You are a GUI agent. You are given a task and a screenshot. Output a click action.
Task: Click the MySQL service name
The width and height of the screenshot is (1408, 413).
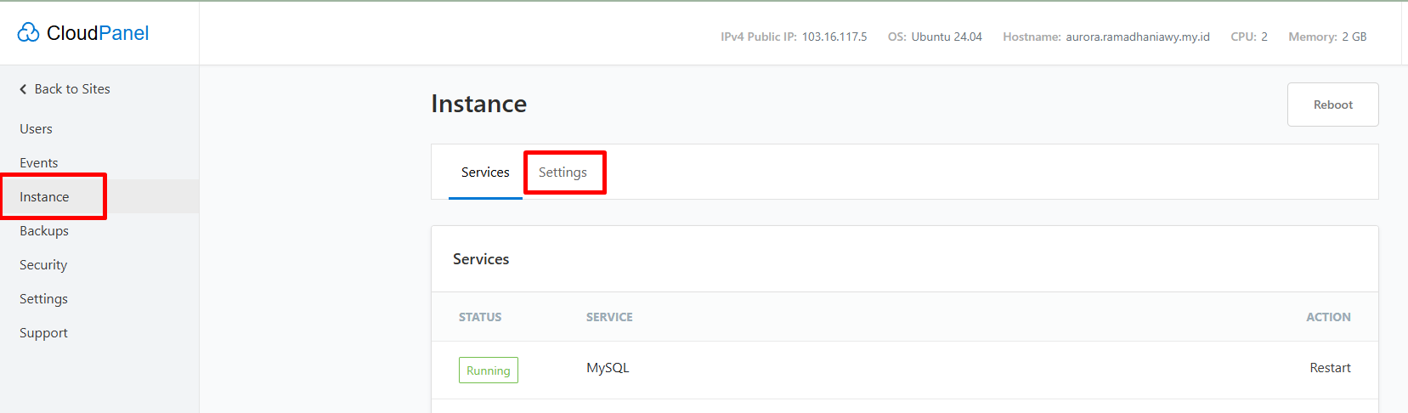point(608,368)
